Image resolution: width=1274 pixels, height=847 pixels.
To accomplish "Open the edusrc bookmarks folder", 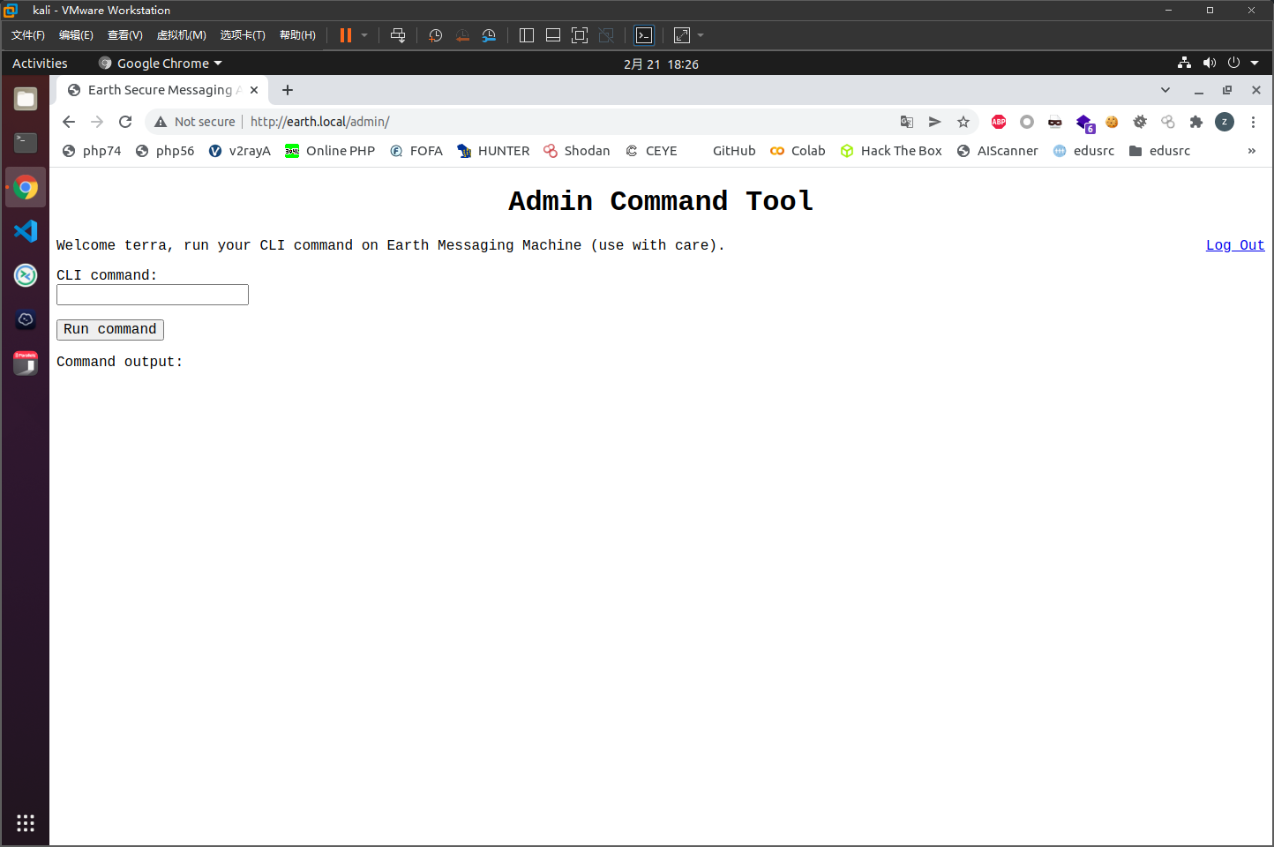I will click(1159, 151).
